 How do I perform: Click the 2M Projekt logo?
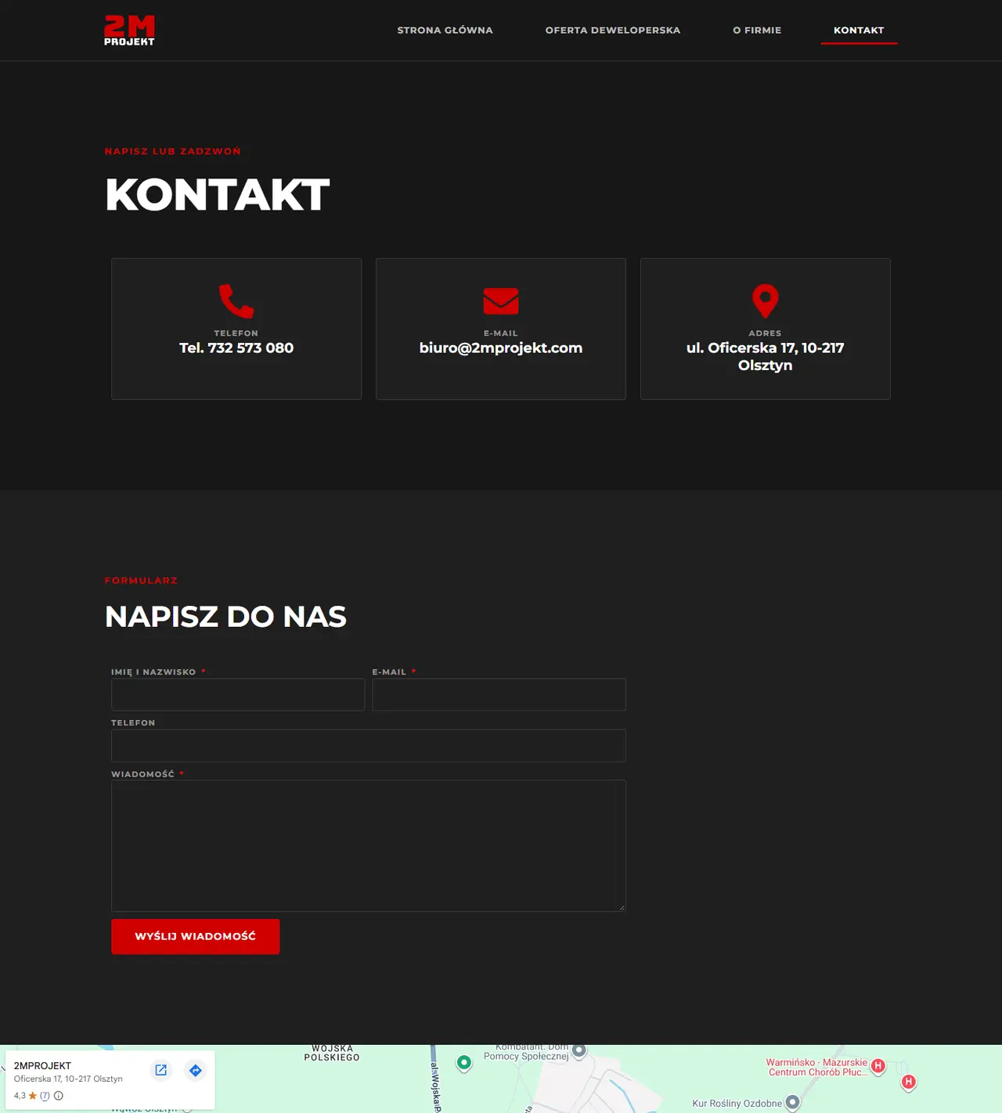(x=129, y=31)
